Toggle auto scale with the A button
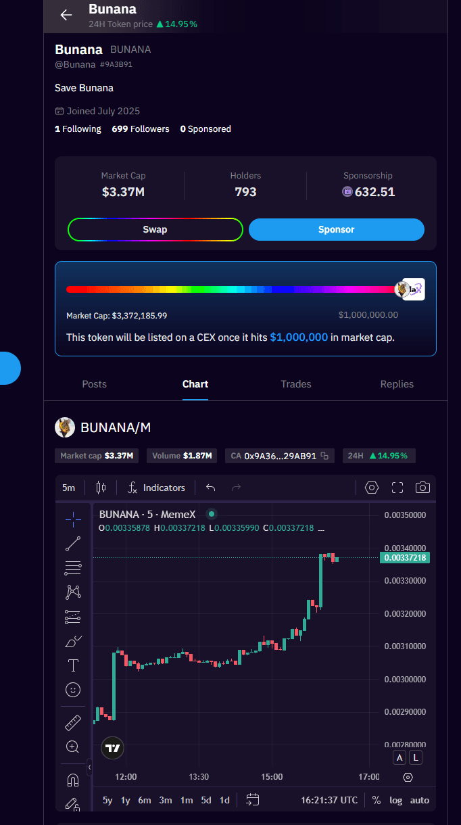The height and width of the screenshot is (825, 461). pos(399,758)
